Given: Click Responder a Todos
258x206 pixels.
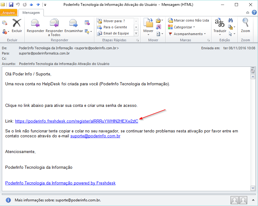Looking at the screenshot, I should (x=54, y=28).
